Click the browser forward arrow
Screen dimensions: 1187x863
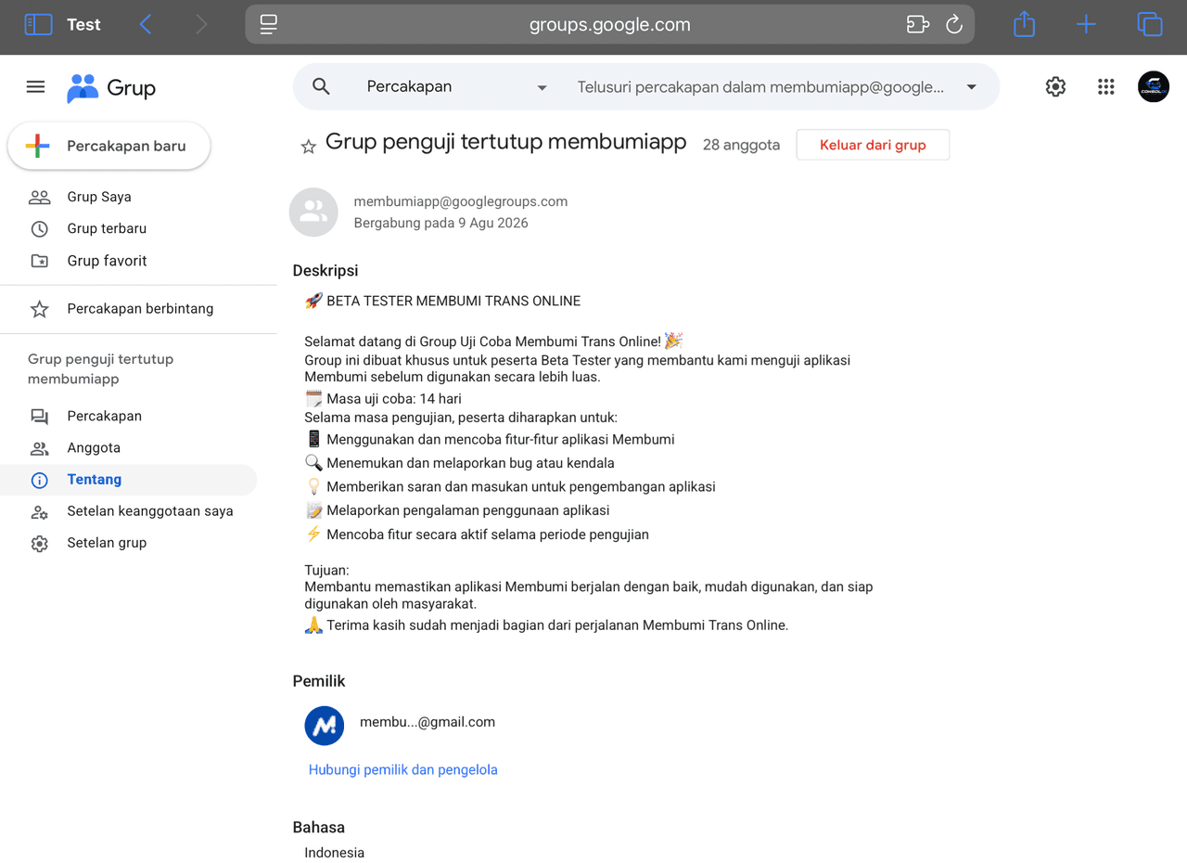pos(201,24)
